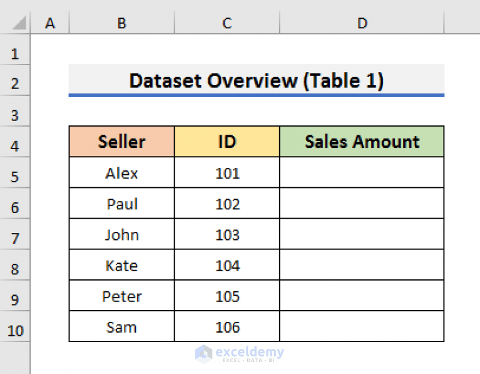Select the cell with ID 102
Image resolution: width=480 pixels, height=374 pixels.
pos(227,203)
